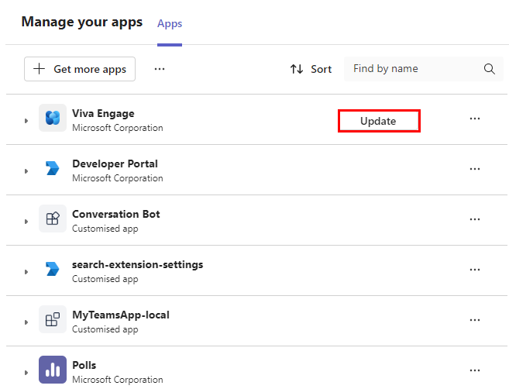The image size is (509, 389).
Task: Click the Polls app icon
Action: point(53,370)
